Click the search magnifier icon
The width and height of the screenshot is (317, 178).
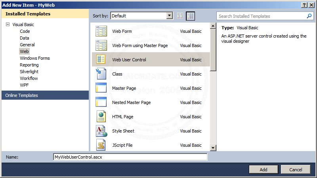click(x=309, y=16)
